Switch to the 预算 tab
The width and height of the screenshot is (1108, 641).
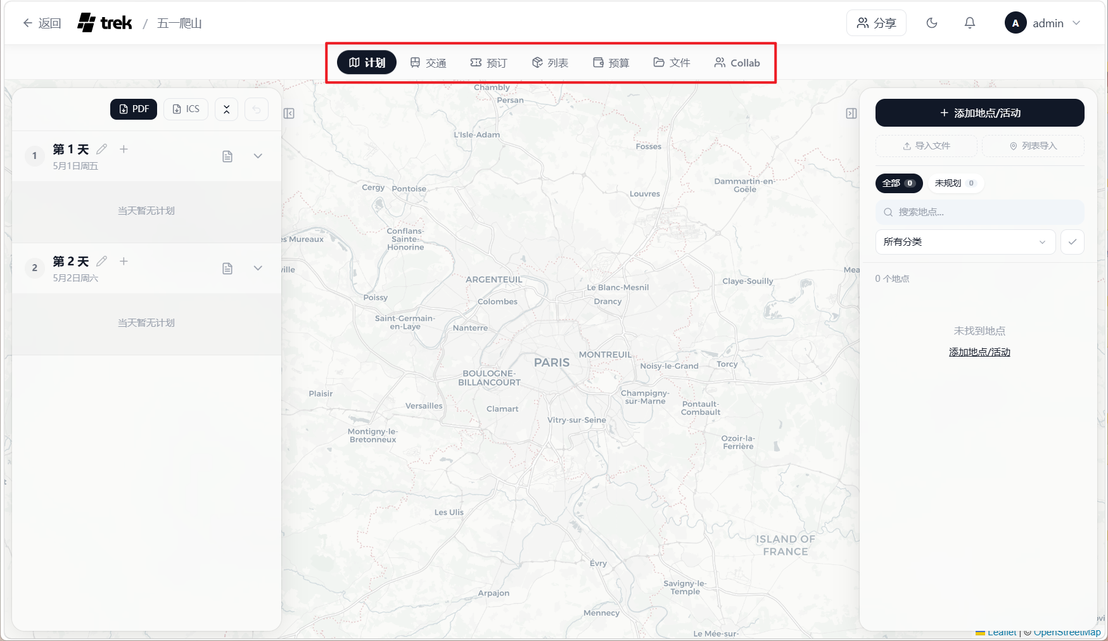611,63
